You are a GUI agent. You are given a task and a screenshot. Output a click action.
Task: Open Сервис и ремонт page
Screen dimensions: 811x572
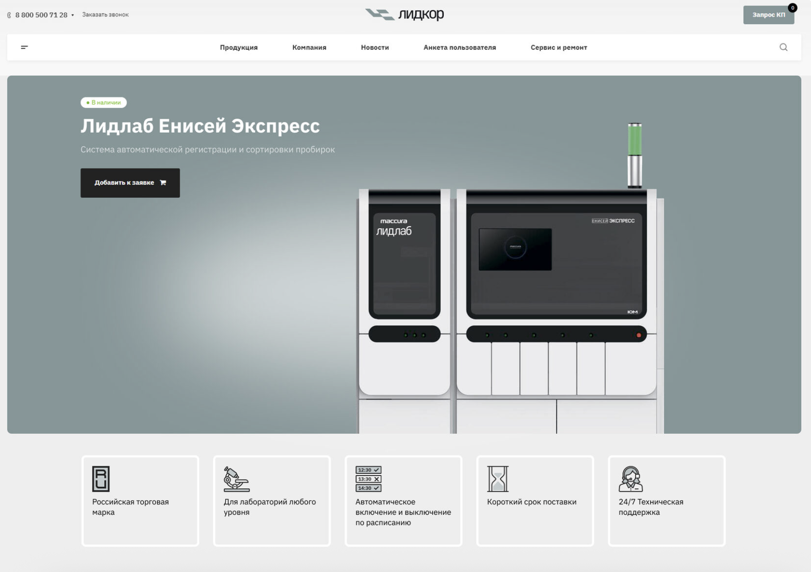tap(558, 48)
